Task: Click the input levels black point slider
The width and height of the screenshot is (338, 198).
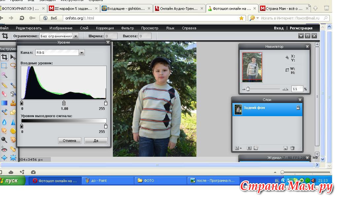Action: click(x=21, y=103)
